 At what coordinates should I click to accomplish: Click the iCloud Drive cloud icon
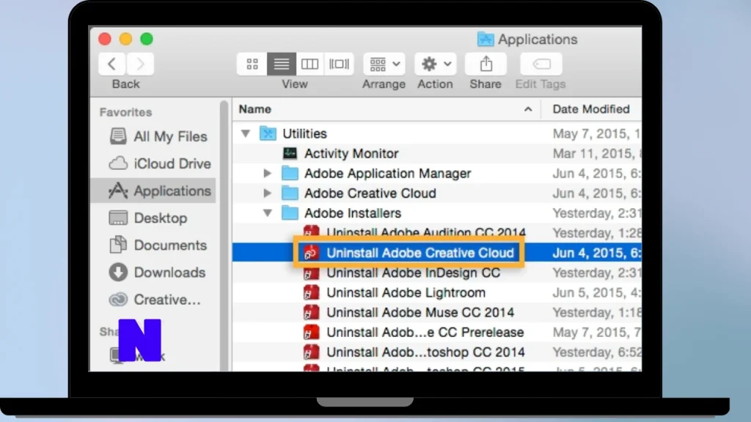coord(118,163)
